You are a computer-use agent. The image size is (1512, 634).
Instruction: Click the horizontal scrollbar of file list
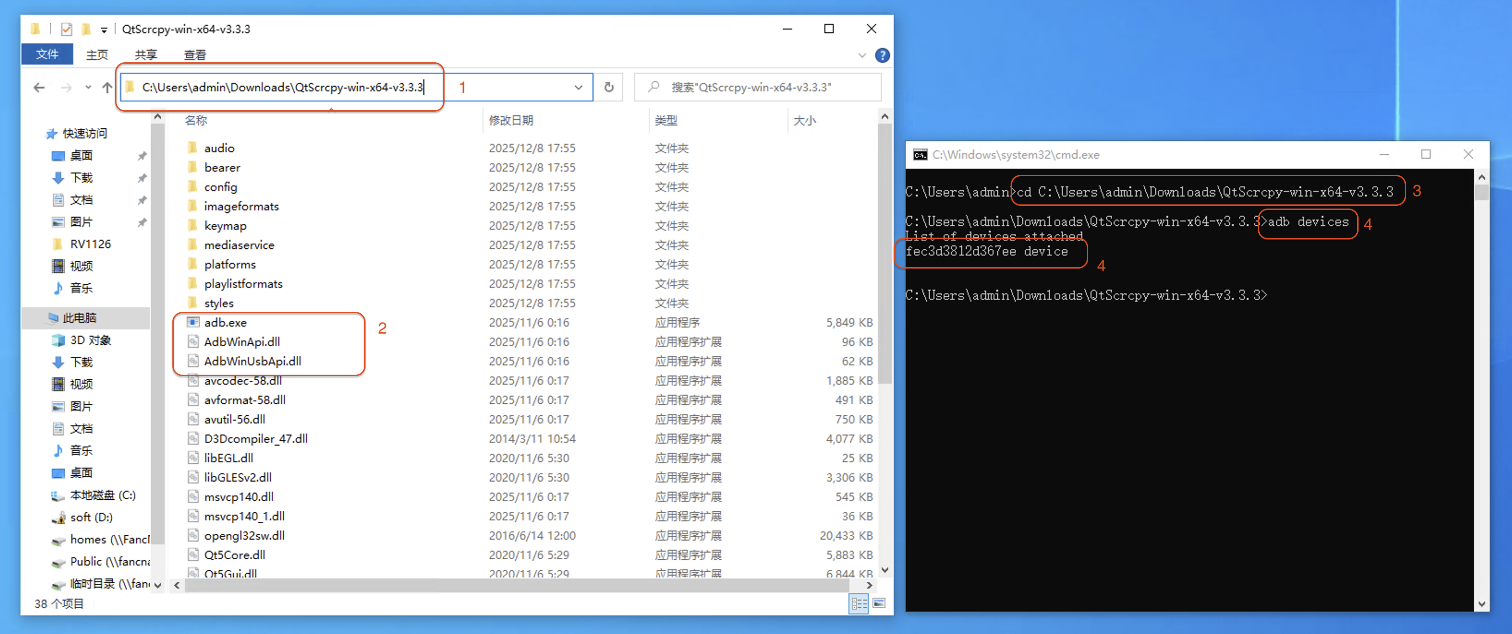[x=517, y=585]
